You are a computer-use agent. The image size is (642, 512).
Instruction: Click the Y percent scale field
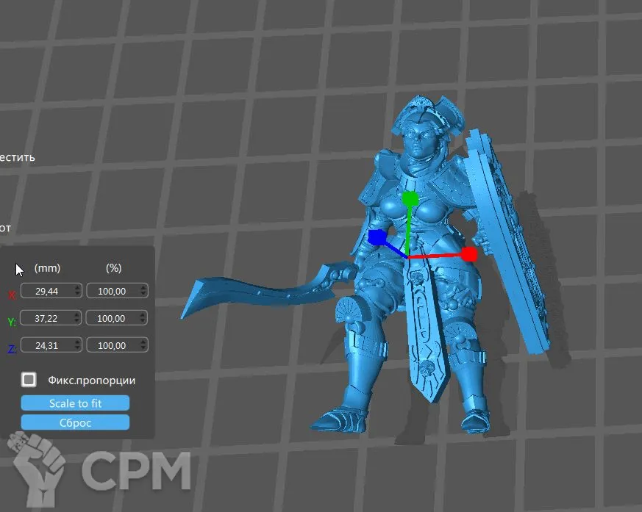[x=113, y=318]
